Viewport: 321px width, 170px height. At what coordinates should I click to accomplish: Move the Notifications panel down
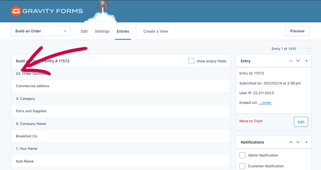(298, 142)
